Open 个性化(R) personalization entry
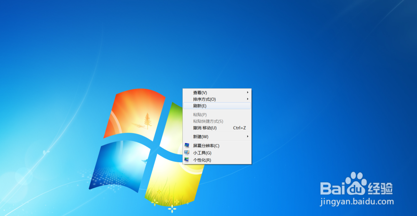Image resolution: width=417 pixels, height=216 pixels. click(217, 160)
